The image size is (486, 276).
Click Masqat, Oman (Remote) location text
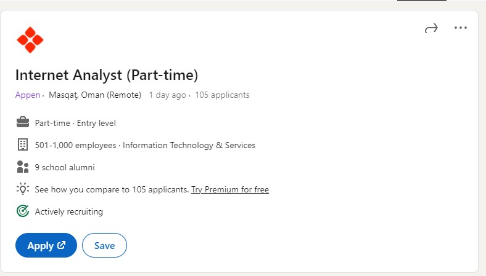[x=95, y=95]
